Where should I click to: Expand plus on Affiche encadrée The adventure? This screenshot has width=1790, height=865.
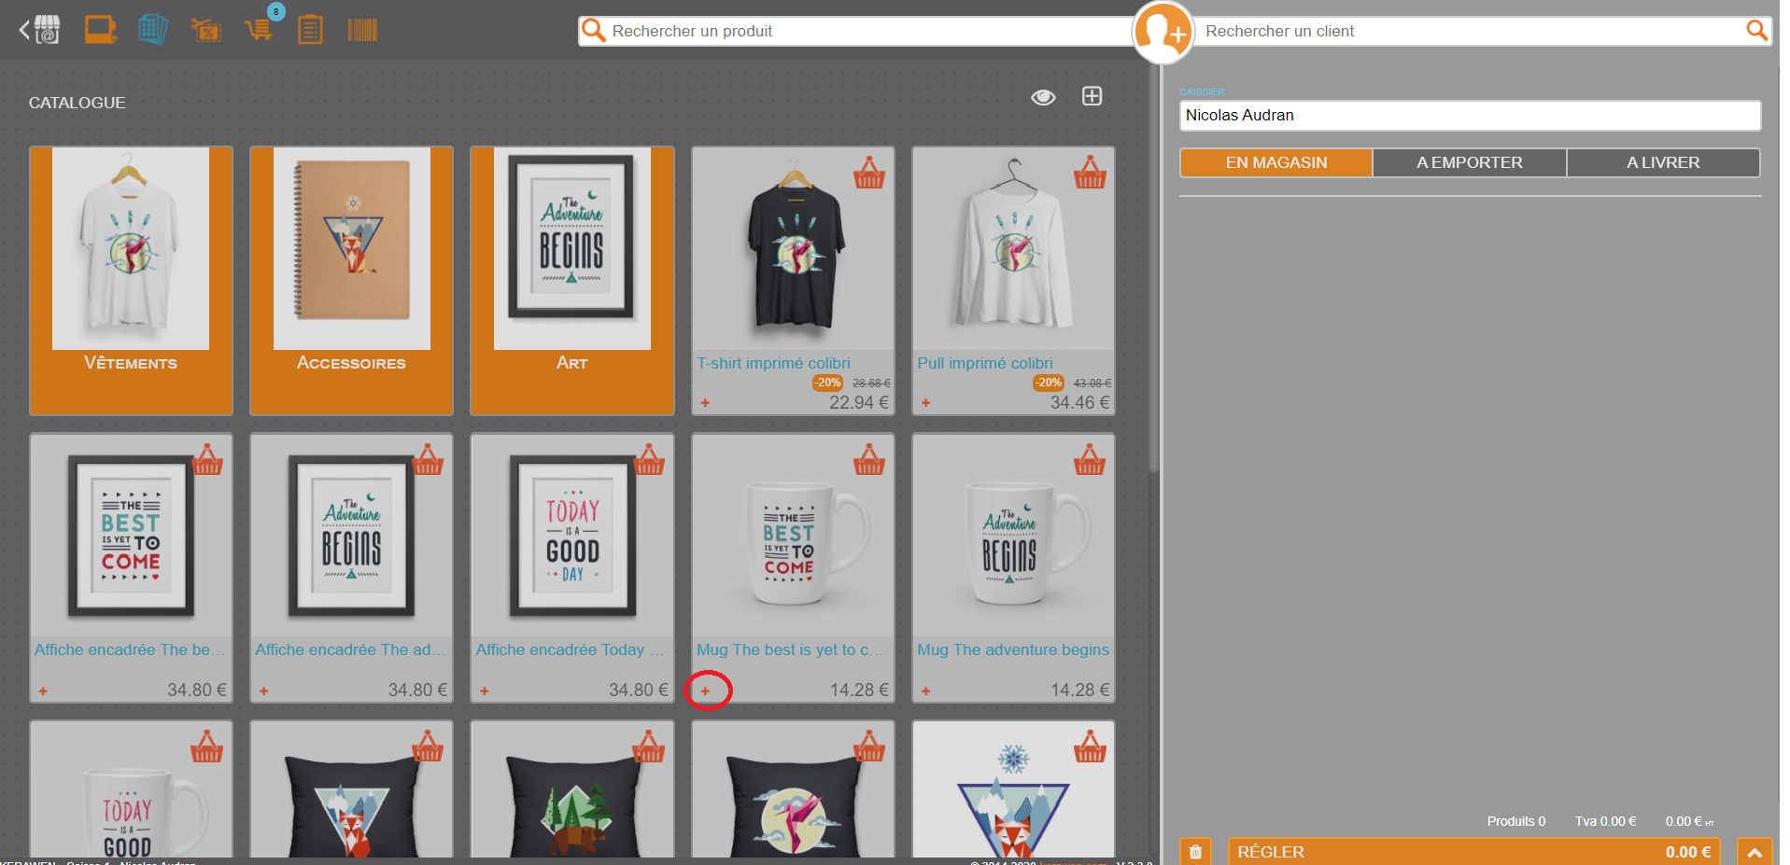pyautogui.click(x=264, y=691)
